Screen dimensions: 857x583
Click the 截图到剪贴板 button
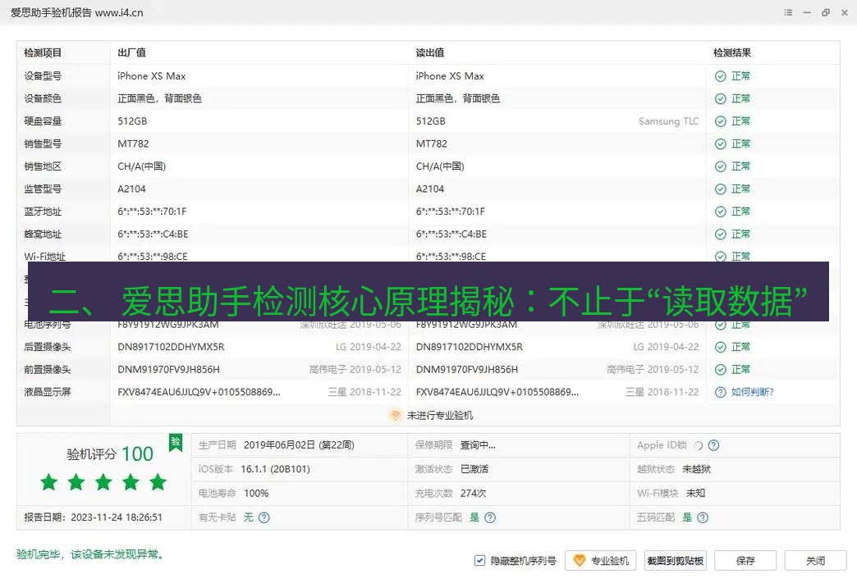[675, 560]
